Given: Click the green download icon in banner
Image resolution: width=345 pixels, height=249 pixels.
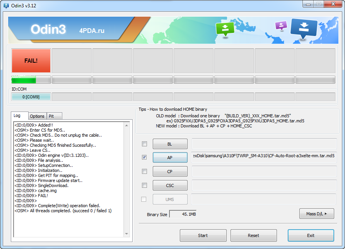Looking at the screenshot, I should [225, 29].
